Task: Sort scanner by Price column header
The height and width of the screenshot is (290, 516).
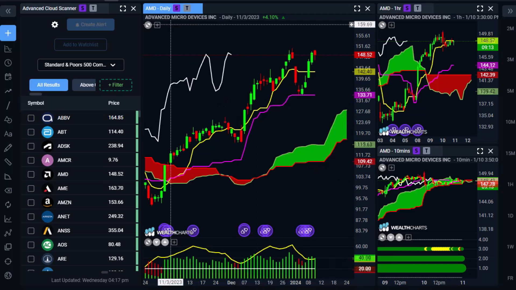Action: pyautogui.click(x=114, y=103)
